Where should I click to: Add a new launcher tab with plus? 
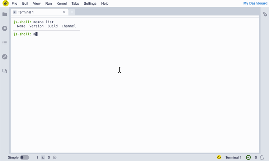click(x=72, y=12)
